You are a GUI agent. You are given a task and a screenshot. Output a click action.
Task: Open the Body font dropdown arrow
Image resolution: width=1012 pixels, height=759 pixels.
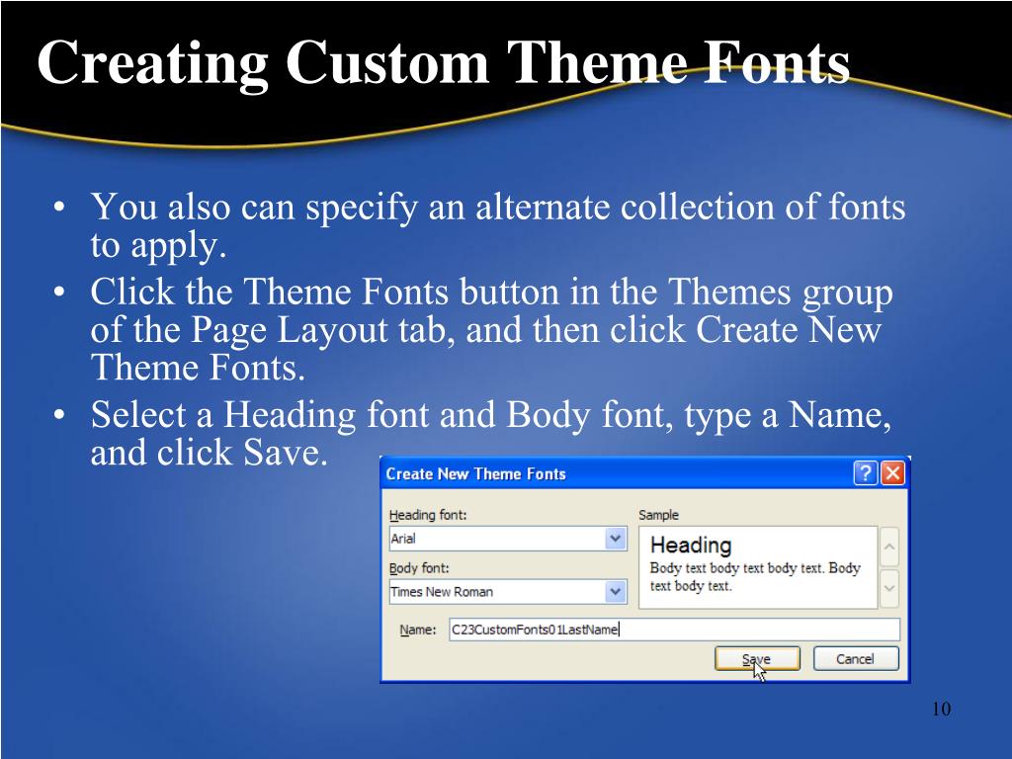616,591
